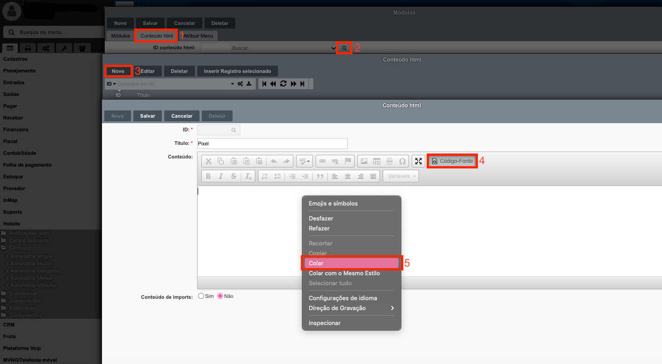Viewport: 662px width, 364px height.
Task: Choose Configurações de idioma in context menu
Action: 351,298
